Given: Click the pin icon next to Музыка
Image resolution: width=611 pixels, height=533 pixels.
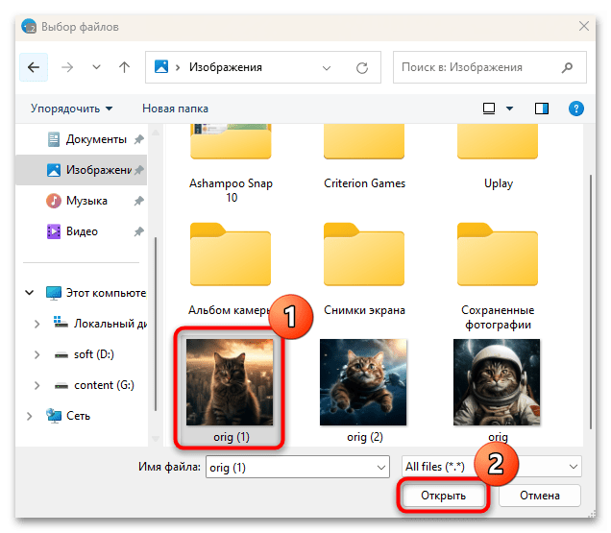Looking at the screenshot, I should click(x=138, y=201).
